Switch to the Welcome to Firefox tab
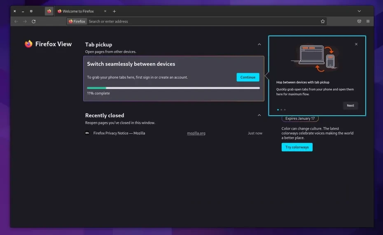 pos(78,11)
